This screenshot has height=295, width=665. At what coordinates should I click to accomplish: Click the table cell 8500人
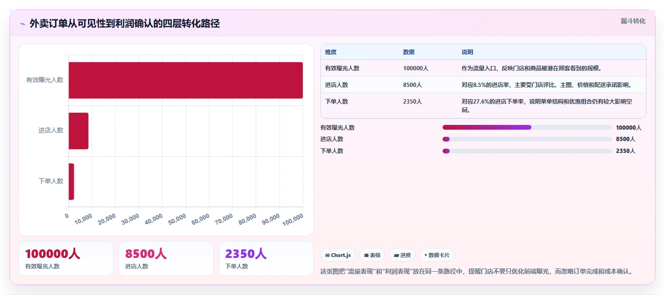pyautogui.click(x=413, y=85)
